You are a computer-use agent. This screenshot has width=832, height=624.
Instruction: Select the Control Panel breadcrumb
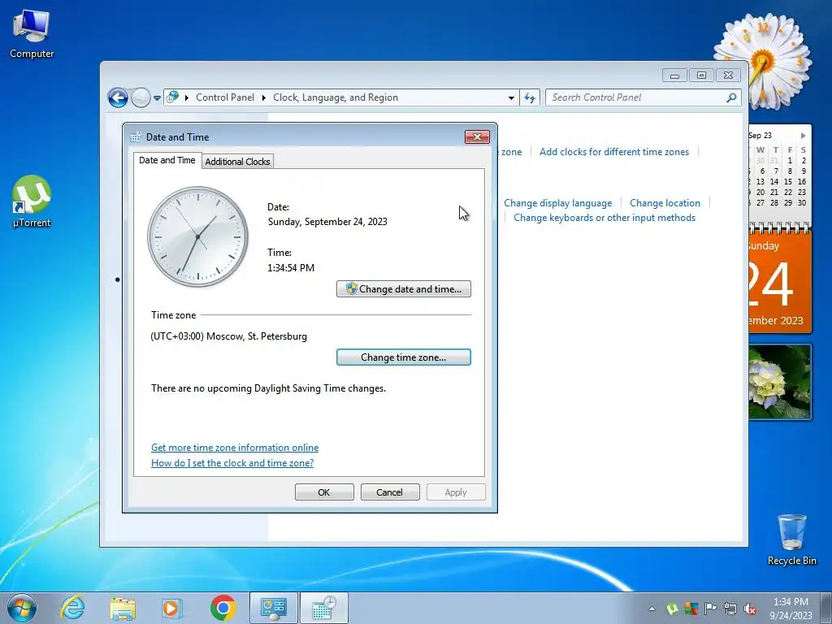click(225, 97)
